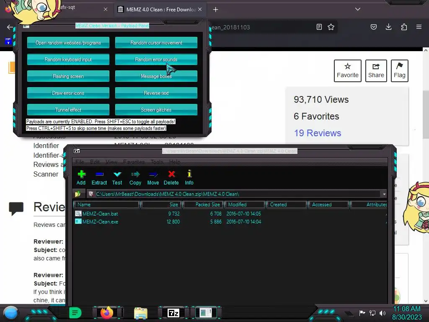Screen dimensions: 429x322
Task: Open File Explorer from the taskbar
Action: pyautogui.click(x=141, y=313)
